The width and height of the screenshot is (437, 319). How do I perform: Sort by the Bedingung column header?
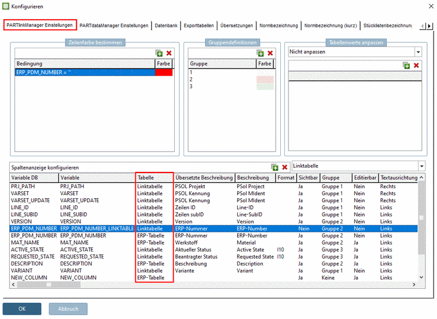[85, 64]
